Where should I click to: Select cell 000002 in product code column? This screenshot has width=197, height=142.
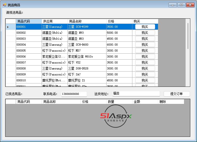pos(29,33)
